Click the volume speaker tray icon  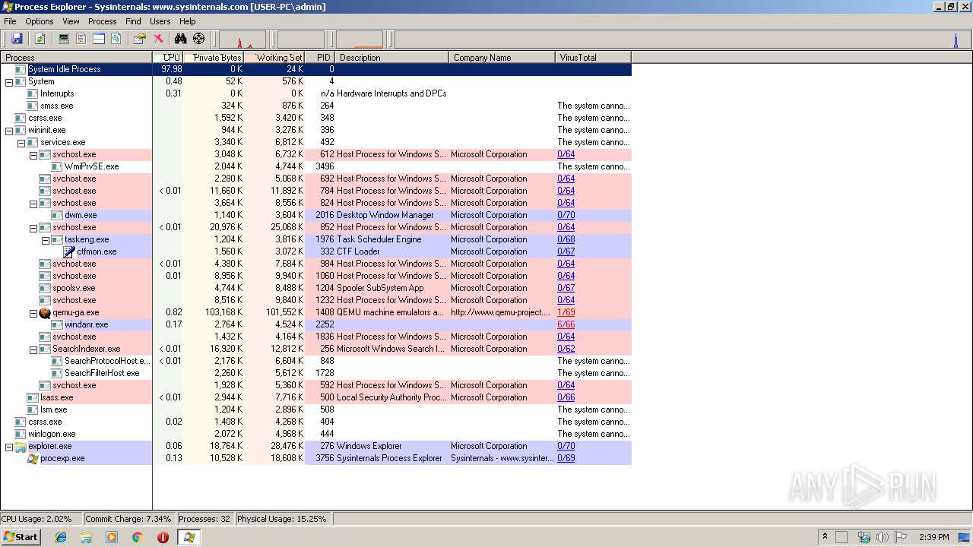click(883, 537)
